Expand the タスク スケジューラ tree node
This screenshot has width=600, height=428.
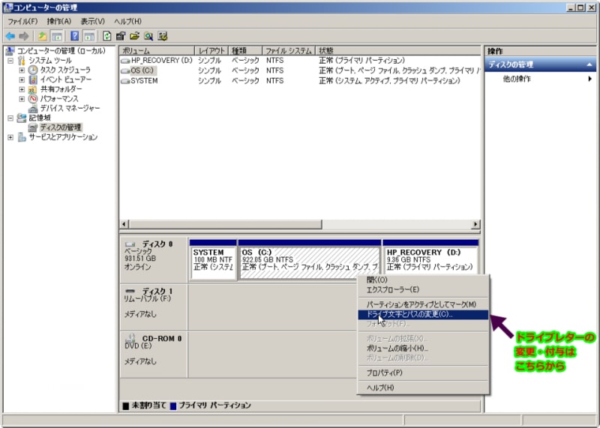(22, 70)
